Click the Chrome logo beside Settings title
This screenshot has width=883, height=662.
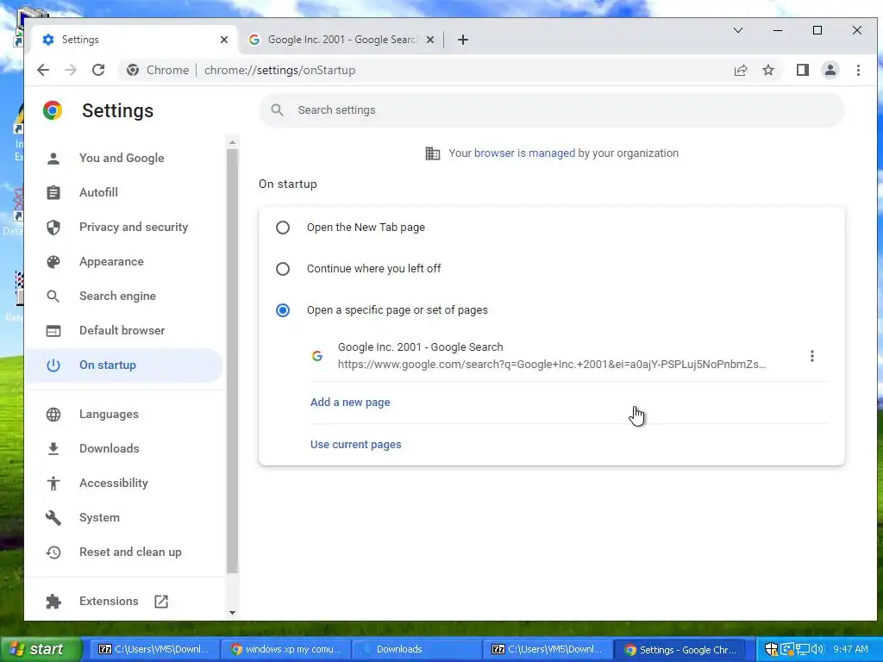[x=53, y=110]
